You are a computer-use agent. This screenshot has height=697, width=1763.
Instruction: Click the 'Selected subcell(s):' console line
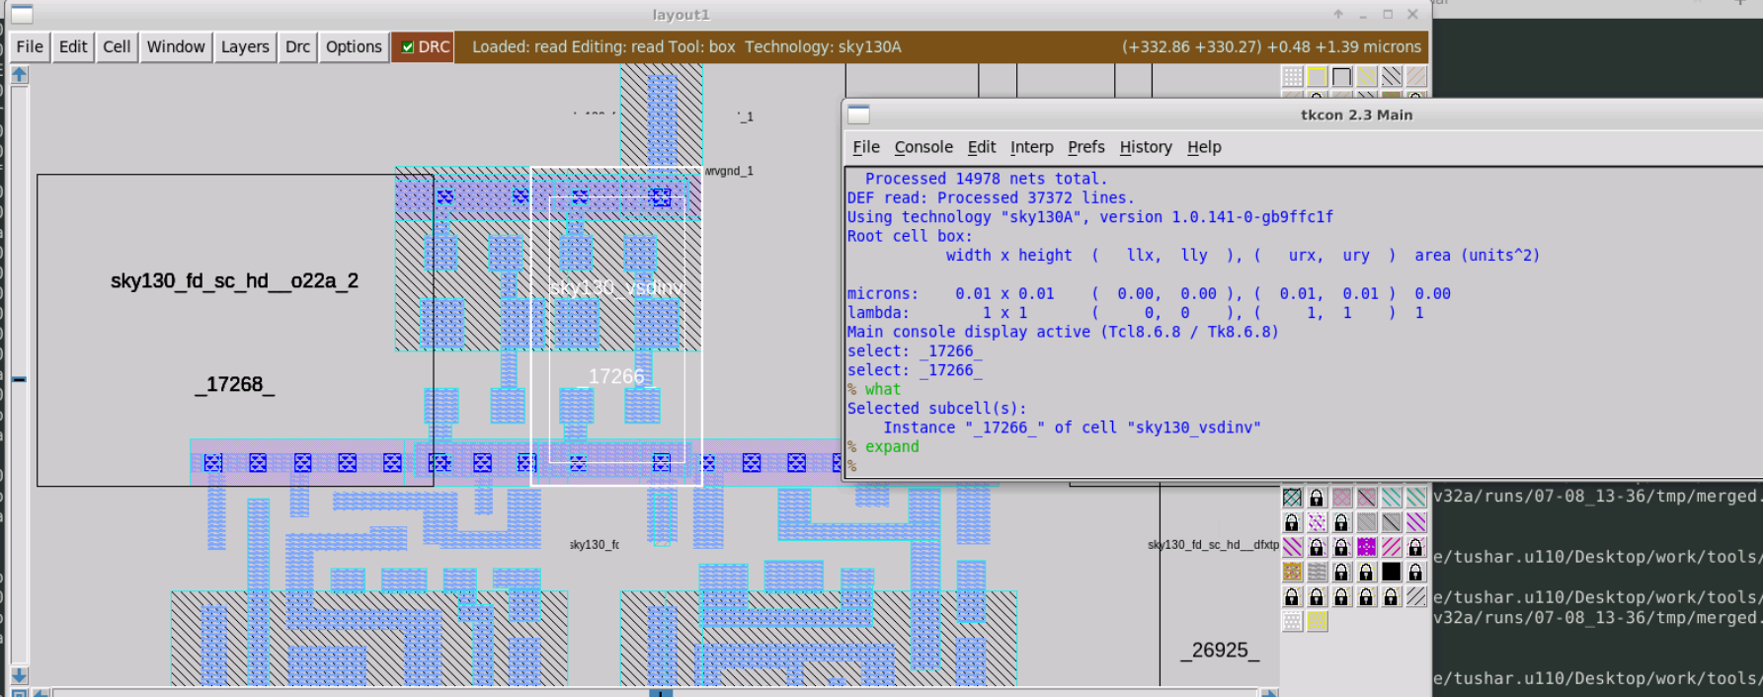(936, 408)
